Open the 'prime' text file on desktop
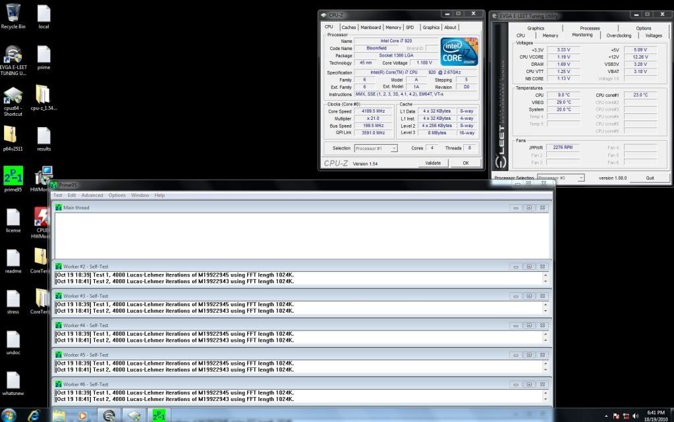This screenshot has width=674, height=422. click(x=43, y=57)
